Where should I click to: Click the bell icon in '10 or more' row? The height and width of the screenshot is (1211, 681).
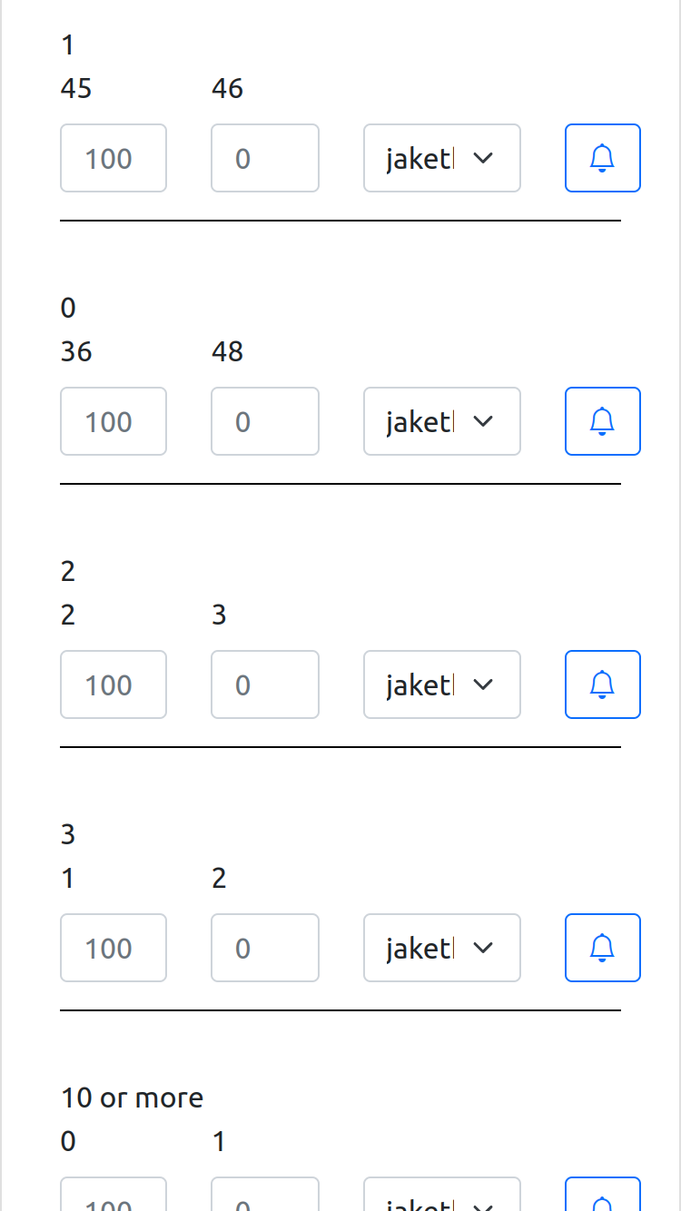[x=603, y=1195]
